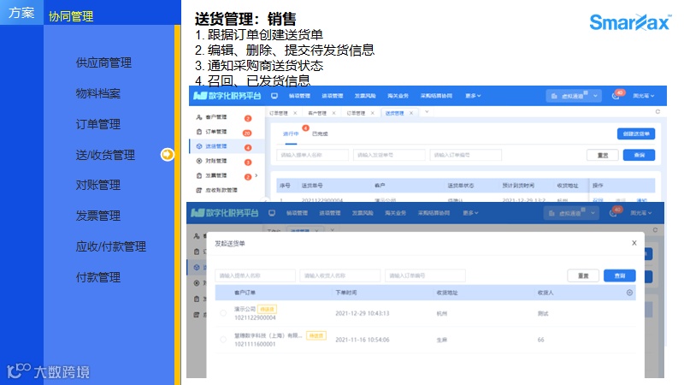
Task: Click the 数字化税务平台 logo in the upper screenshot
Action: (227, 96)
